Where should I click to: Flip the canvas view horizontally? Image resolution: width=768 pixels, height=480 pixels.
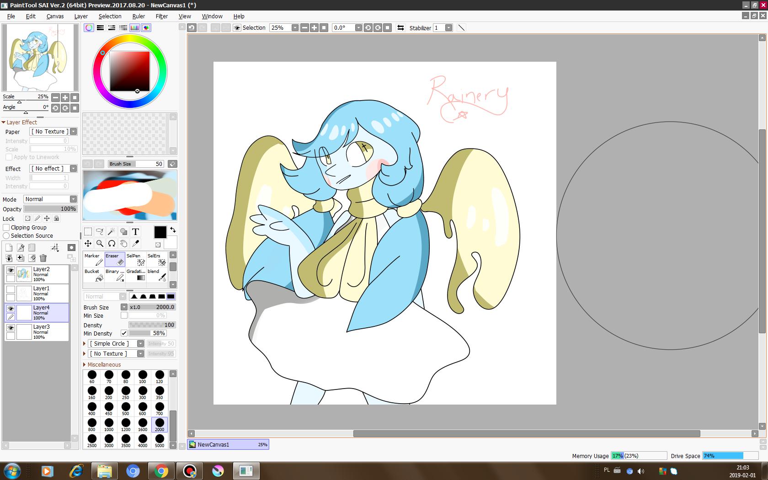click(400, 28)
